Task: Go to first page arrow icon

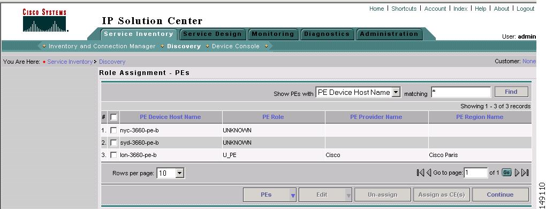Action: 420,173
